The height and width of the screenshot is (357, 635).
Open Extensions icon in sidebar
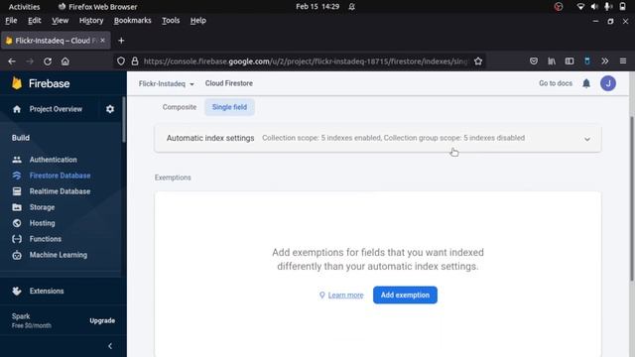click(x=17, y=291)
